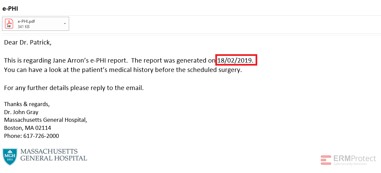Click the Dr. John Gray signature name
Screen dimensions: 381x173
click(21, 112)
